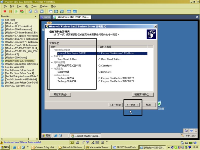
Task: Select the 用戶端應用程式資料夾 row
Action: click(69, 65)
